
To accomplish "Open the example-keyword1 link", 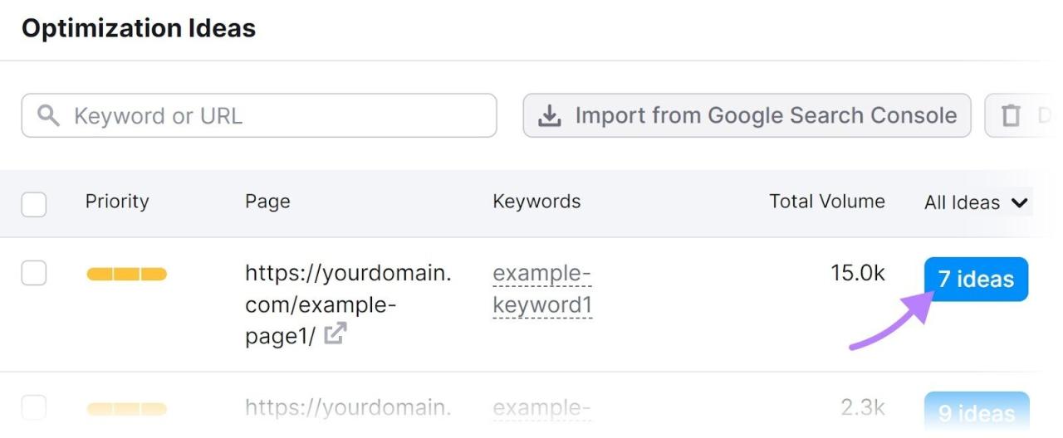I will pyautogui.click(x=541, y=290).
